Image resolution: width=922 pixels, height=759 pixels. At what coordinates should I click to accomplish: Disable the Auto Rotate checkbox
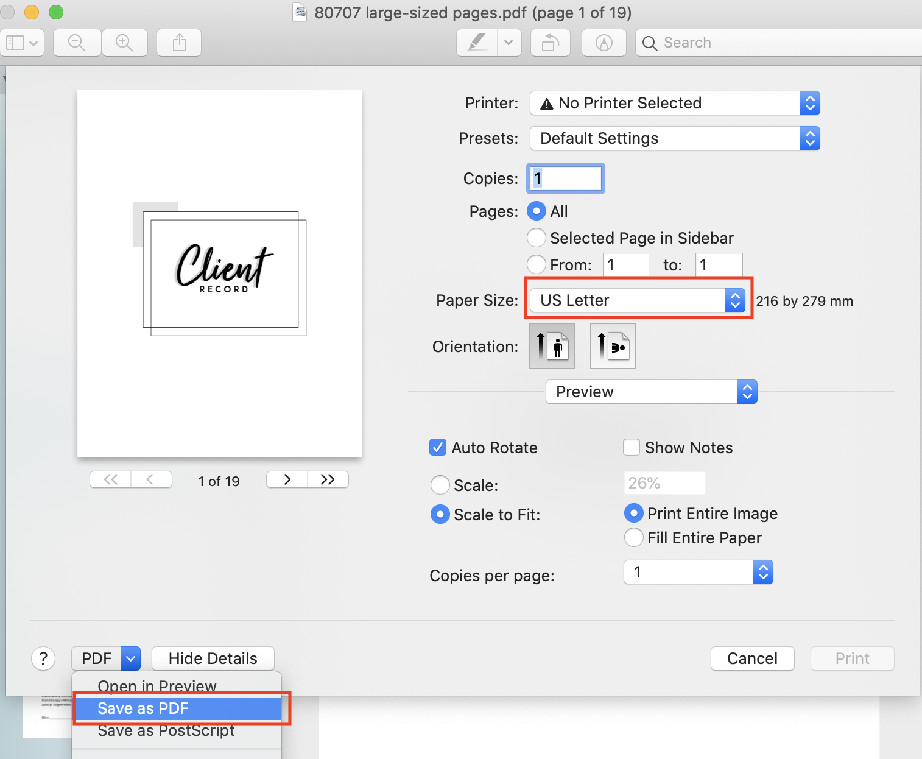click(438, 448)
